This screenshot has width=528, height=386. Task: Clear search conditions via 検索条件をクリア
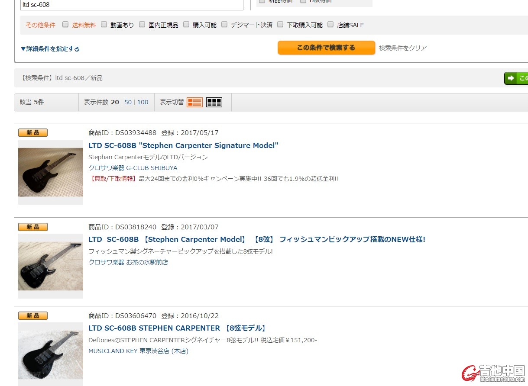pos(403,48)
